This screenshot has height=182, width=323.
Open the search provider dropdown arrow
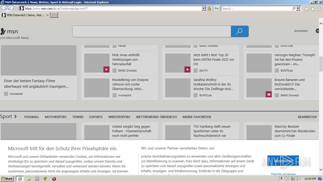click(298, 8)
